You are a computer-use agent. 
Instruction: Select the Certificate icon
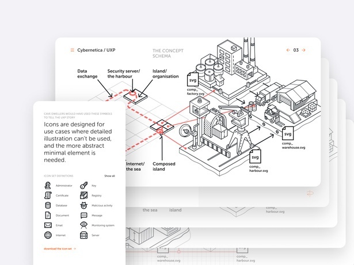click(x=48, y=195)
